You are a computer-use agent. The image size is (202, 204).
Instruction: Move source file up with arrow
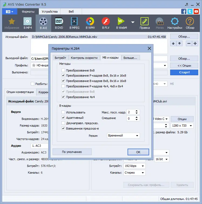click(x=173, y=44)
